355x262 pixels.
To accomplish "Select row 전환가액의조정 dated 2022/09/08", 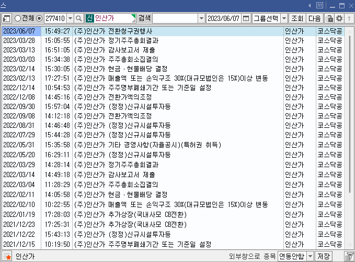I will pyautogui.click(x=173, y=116).
